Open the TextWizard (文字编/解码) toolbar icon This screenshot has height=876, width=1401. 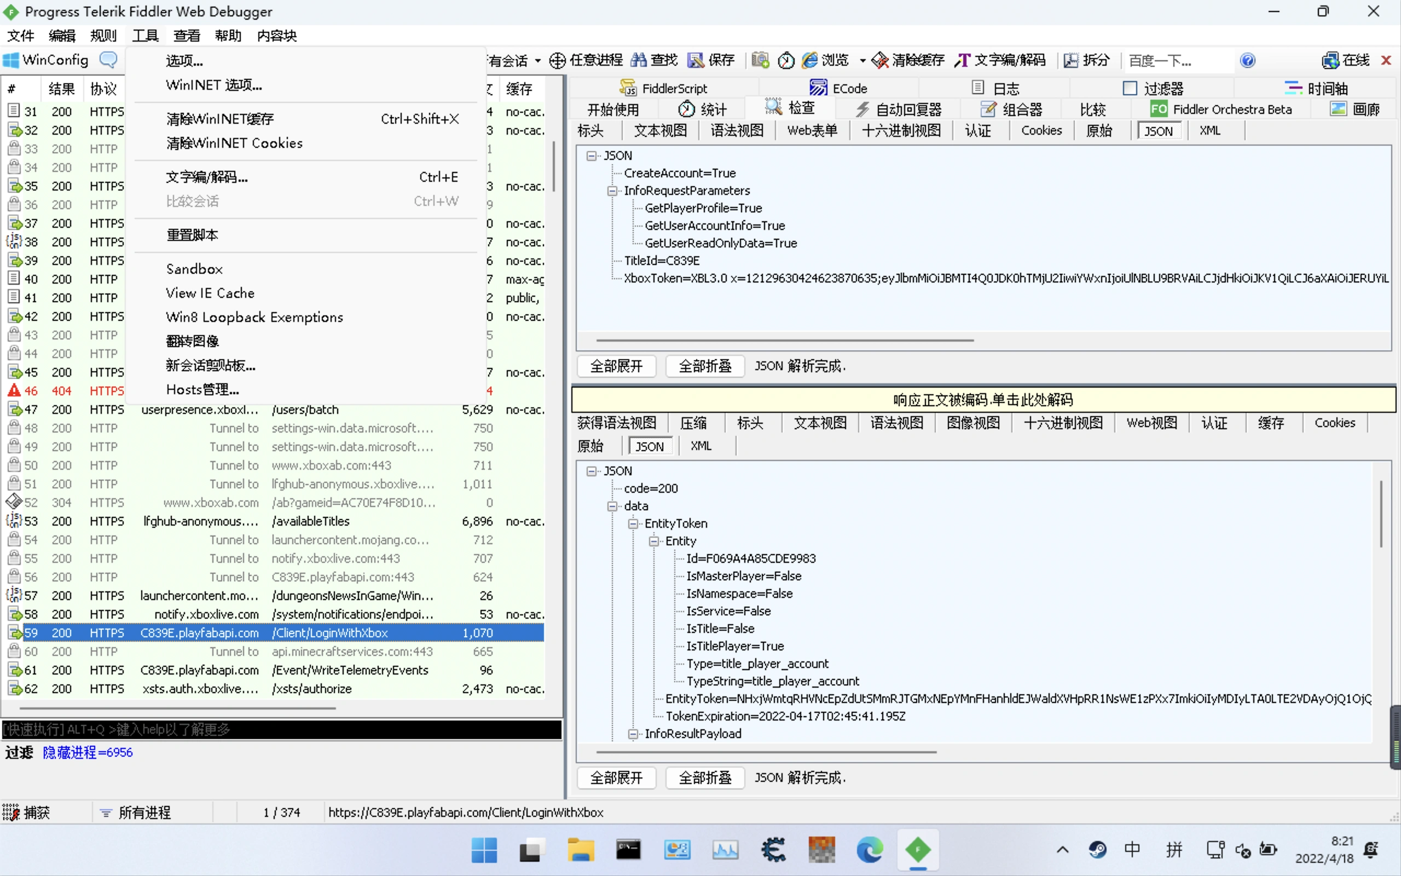pyautogui.click(x=962, y=60)
